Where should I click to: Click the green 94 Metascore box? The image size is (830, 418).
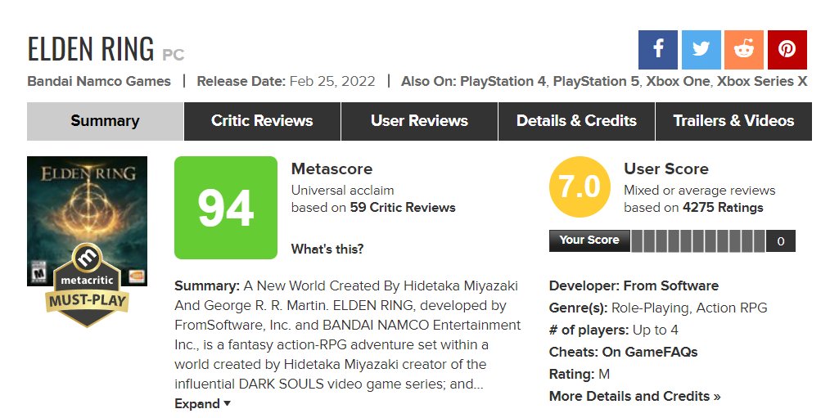click(x=225, y=208)
